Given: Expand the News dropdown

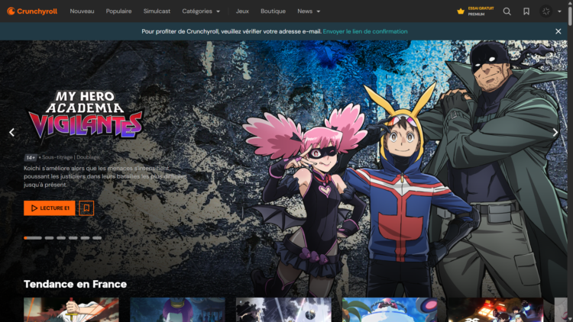Looking at the screenshot, I should point(309,11).
